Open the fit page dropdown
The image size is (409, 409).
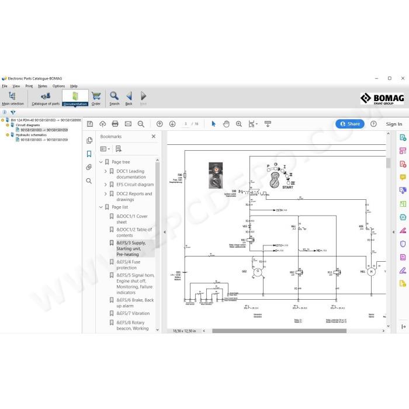pyautogui.click(x=253, y=124)
